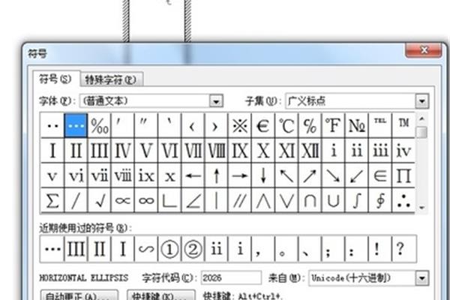Pick the numero № symbol
This screenshot has width=450, height=300.
(x=357, y=125)
